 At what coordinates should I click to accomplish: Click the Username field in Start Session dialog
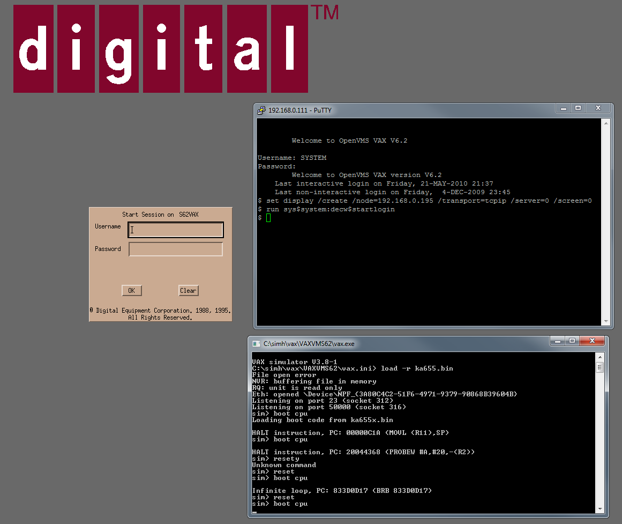pyautogui.click(x=176, y=230)
